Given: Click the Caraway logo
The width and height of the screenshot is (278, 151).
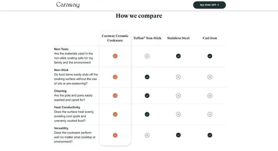Looking at the screenshot, I should (x=68, y=5).
